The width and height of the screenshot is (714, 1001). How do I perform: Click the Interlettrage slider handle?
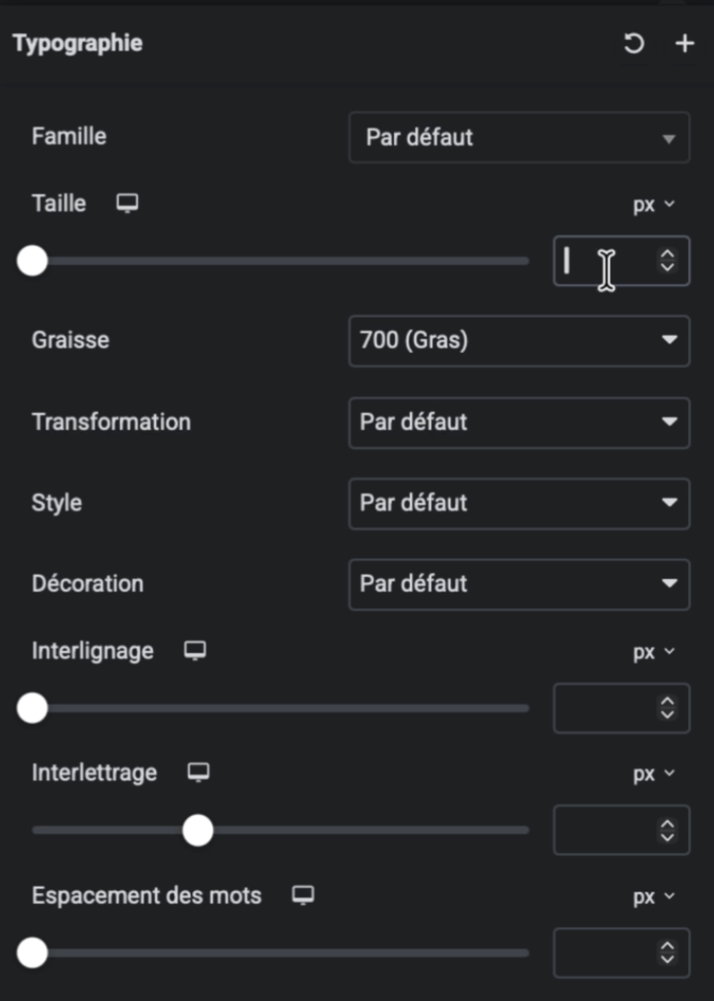pyautogui.click(x=197, y=830)
